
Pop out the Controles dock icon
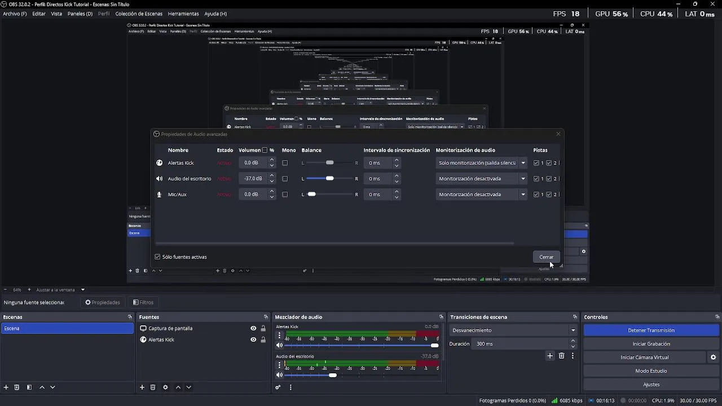(717, 317)
